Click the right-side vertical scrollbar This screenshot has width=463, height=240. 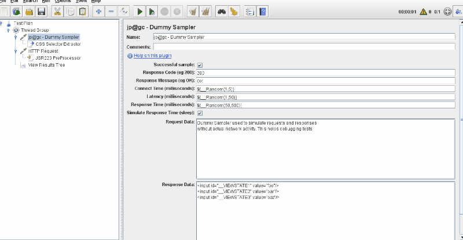click(461, 130)
